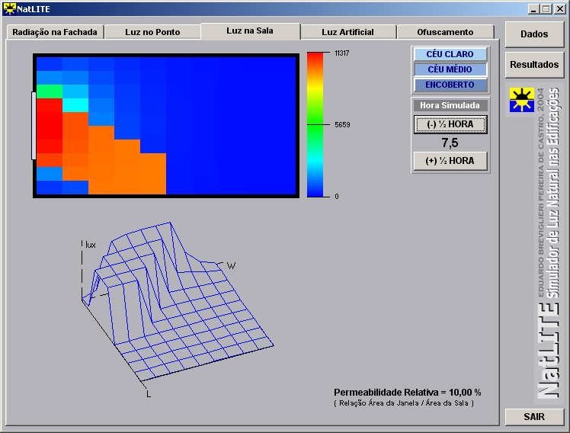Image resolution: width=570 pixels, height=433 pixels.
Task: Click the white window marker on room wall
Action: point(34,126)
